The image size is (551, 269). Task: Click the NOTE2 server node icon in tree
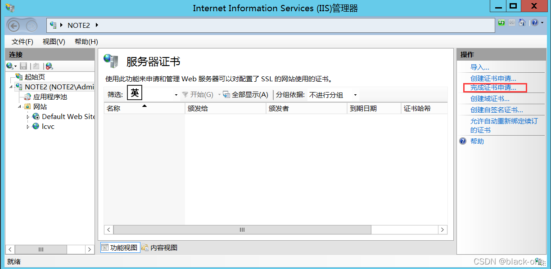pos(19,87)
